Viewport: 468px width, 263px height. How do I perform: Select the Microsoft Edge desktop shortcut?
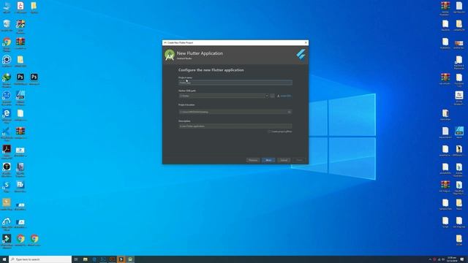(x=7, y=115)
